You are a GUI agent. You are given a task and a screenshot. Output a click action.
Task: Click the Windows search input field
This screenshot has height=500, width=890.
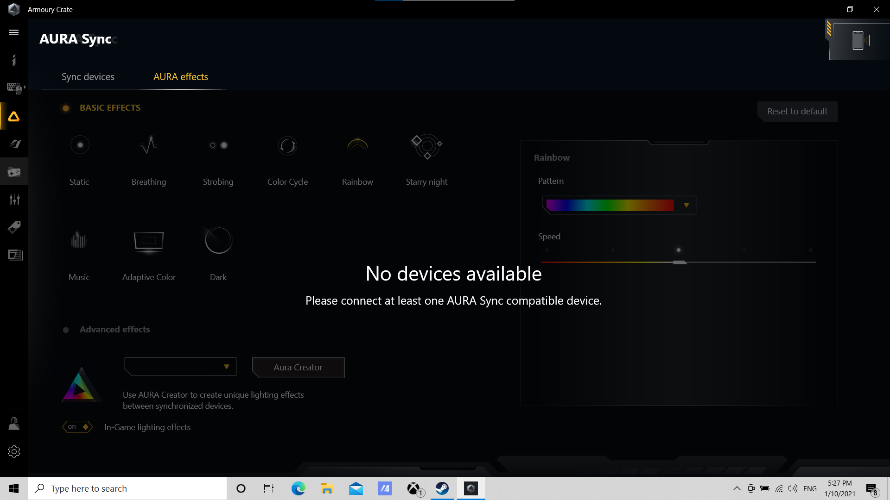coord(127,488)
